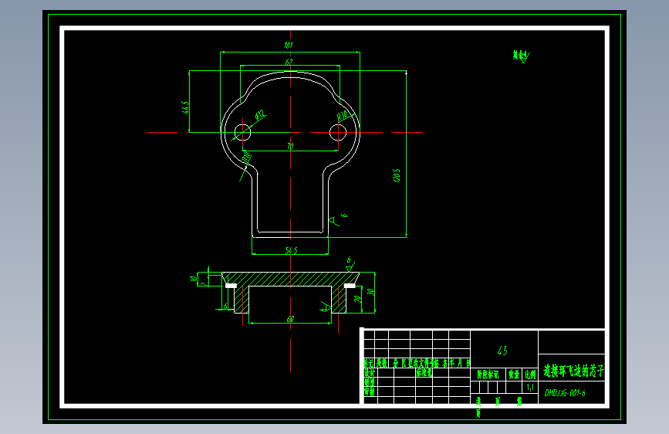Select the 62 dimension text

[x=289, y=63]
